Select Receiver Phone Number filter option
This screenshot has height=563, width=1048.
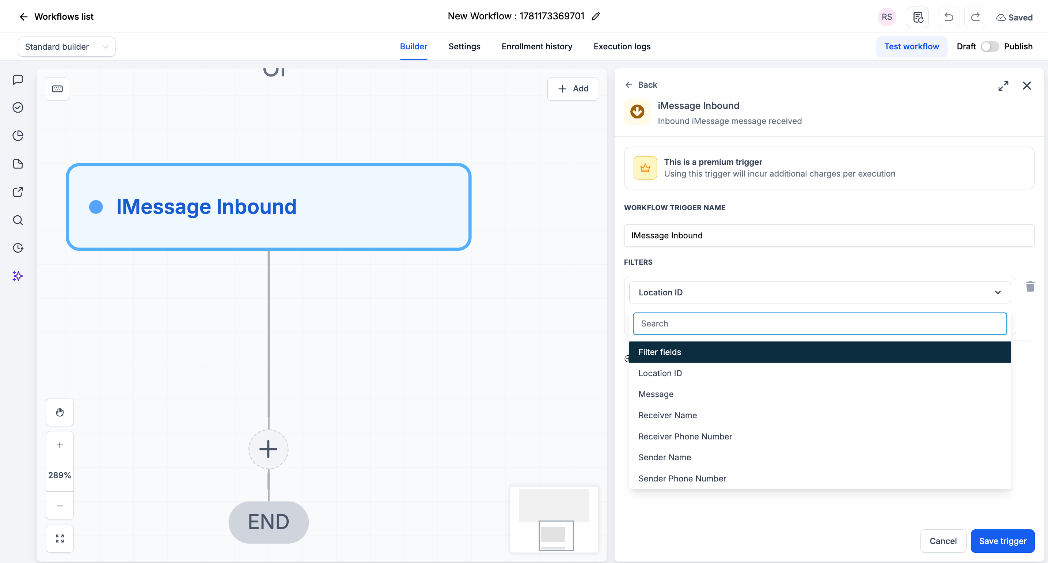tap(820, 437)
